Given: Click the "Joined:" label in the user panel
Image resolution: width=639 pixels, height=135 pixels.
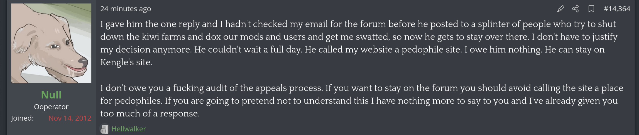Looking at the screenshot, I should pyautogui.click(x=22, y=118).
